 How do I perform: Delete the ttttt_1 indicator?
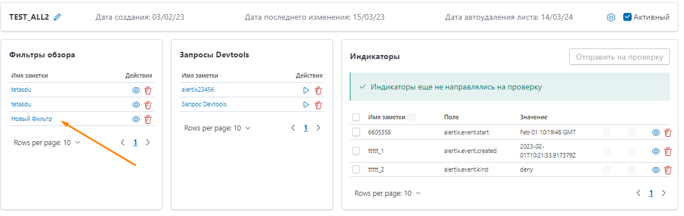coord(668,151)
